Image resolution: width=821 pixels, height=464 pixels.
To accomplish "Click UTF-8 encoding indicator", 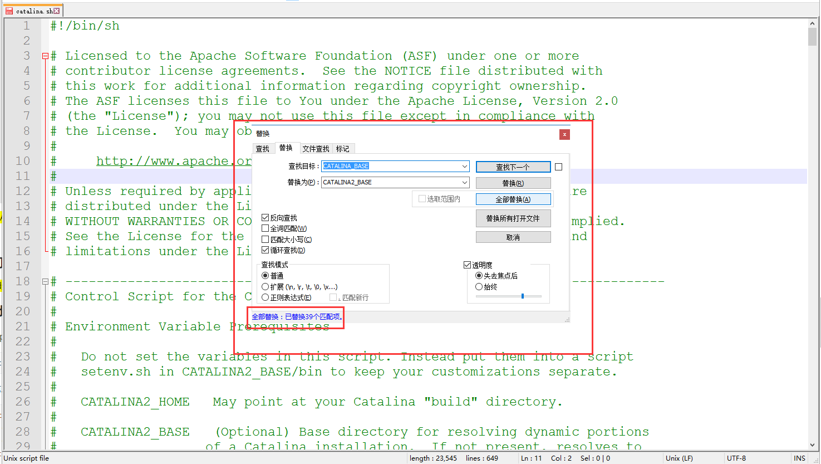I will pos(736,458).
